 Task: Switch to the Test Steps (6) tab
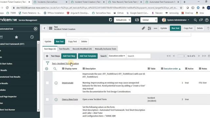50,49
